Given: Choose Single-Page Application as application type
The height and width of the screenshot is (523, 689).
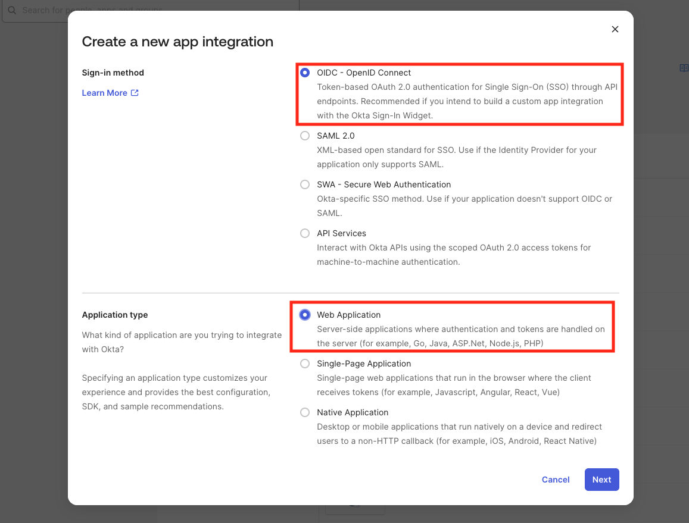Looking at the screenshot, I should click(x=305, y=364).
